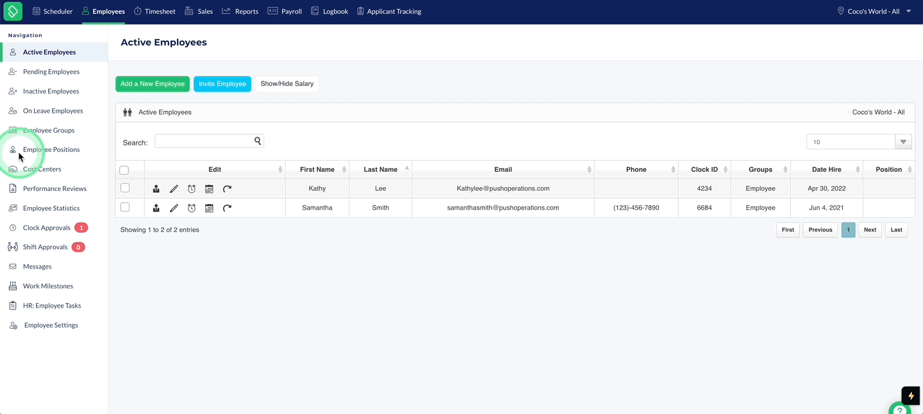Go to the Last page

click(x=896, y=229)
